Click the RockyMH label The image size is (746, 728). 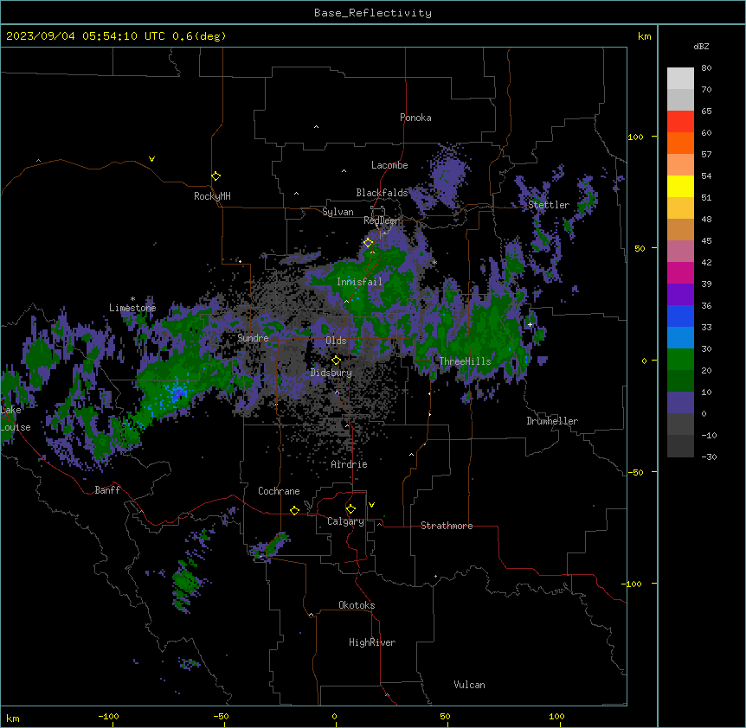(x=212, y=196)
